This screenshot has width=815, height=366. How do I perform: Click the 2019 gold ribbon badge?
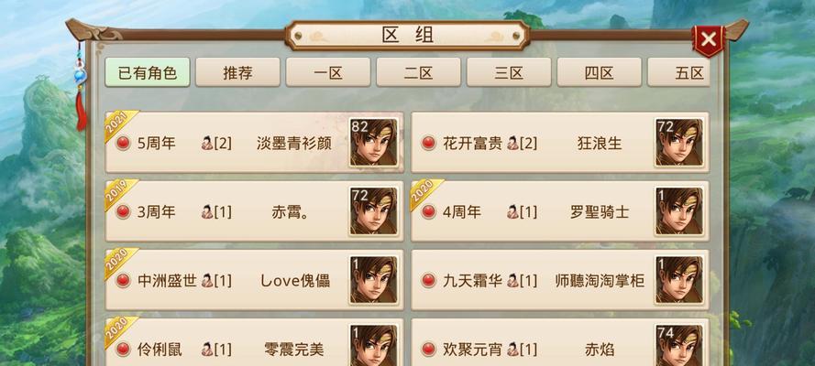point(121,194)
